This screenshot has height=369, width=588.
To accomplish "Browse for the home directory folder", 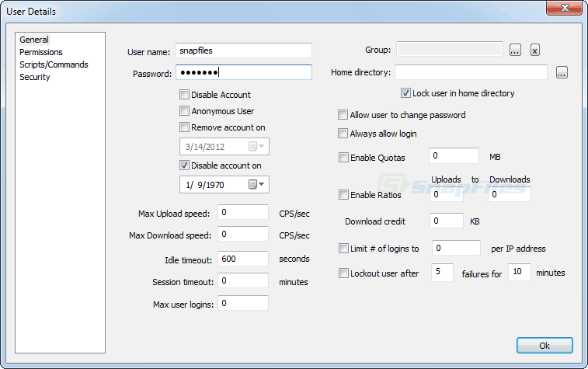I will coord(562,73).
